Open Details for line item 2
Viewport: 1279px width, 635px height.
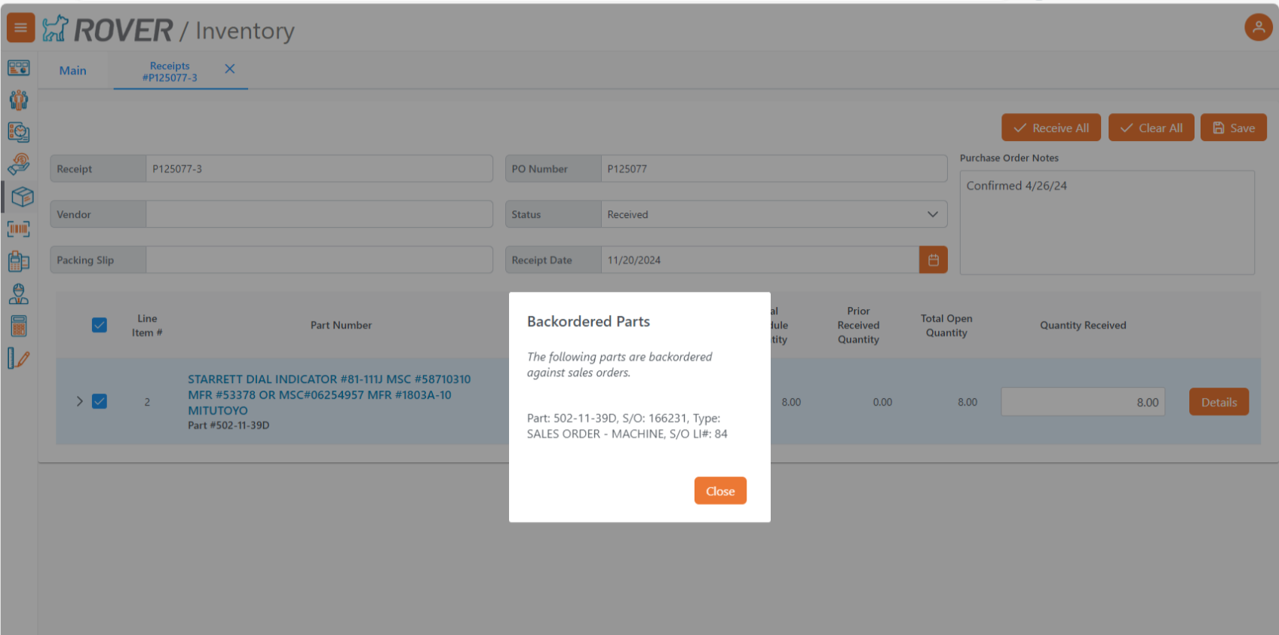point(1219,402)
